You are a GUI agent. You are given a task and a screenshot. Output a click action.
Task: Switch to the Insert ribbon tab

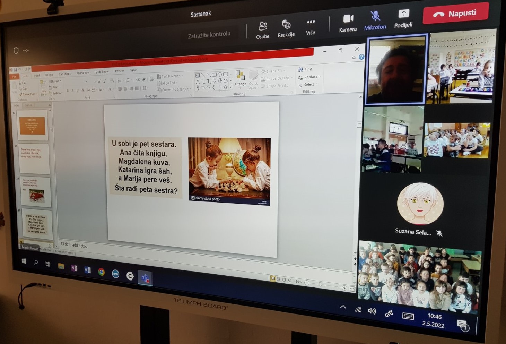pos(37,75)
